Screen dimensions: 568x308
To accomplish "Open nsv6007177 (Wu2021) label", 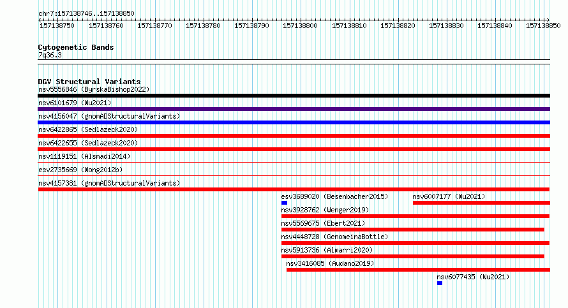I will 449,196.
